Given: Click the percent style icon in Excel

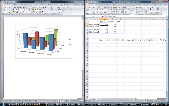Looking at the screenshot, I should pos(126,10).
